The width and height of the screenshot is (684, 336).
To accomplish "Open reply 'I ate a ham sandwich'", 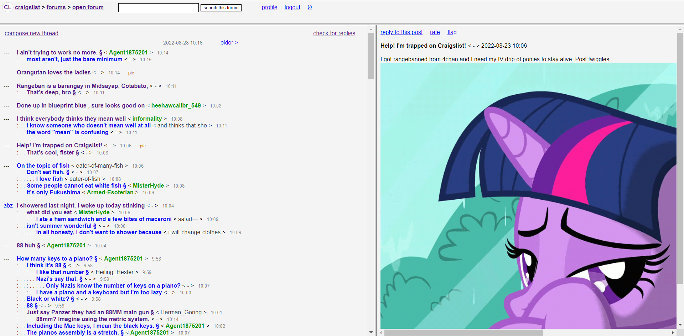I will point(104,219).
